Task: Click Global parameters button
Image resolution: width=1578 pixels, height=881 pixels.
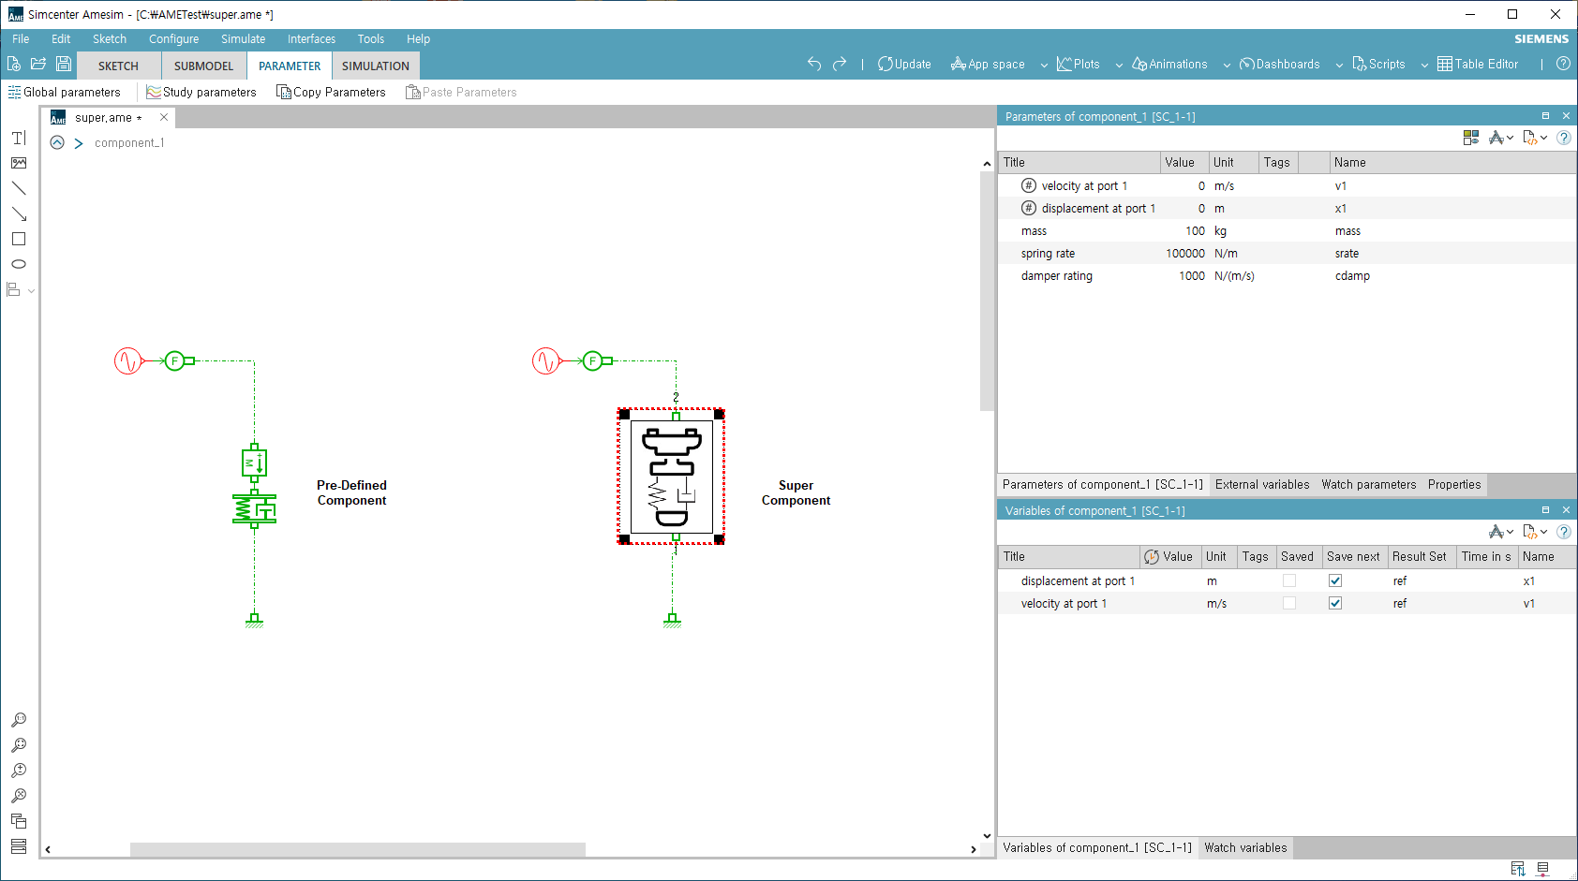Action: (65, 92)
